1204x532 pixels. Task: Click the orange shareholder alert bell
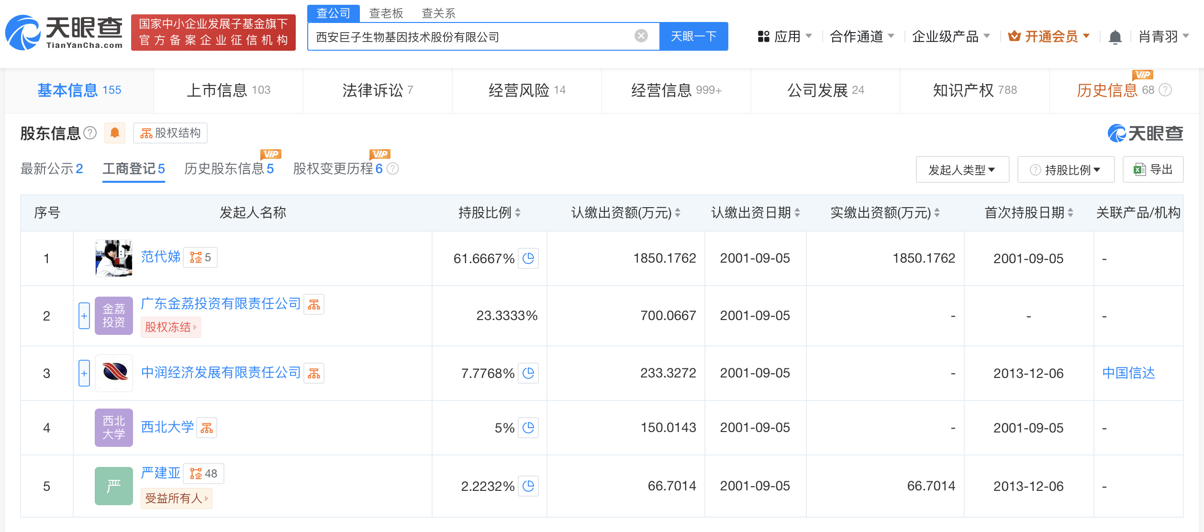coord(115,133)
